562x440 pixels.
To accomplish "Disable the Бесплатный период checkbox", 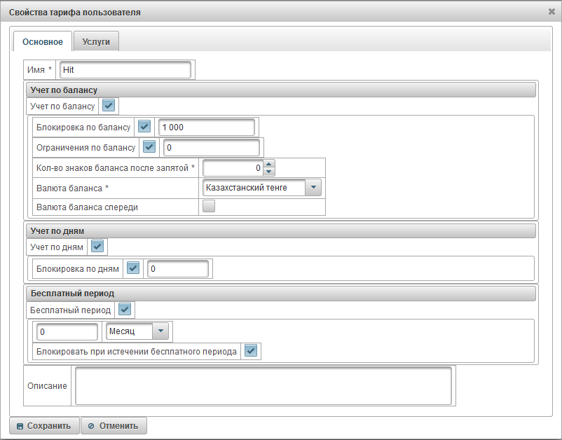I will pos(125,309).
